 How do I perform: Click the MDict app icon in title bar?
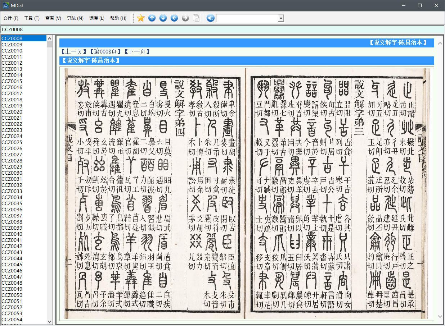tap(6, 5)
